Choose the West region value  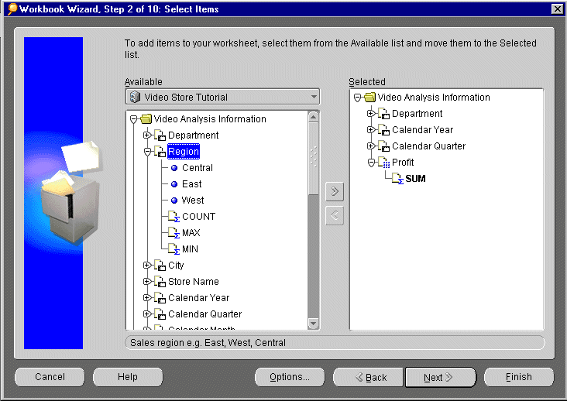point(192,200)
